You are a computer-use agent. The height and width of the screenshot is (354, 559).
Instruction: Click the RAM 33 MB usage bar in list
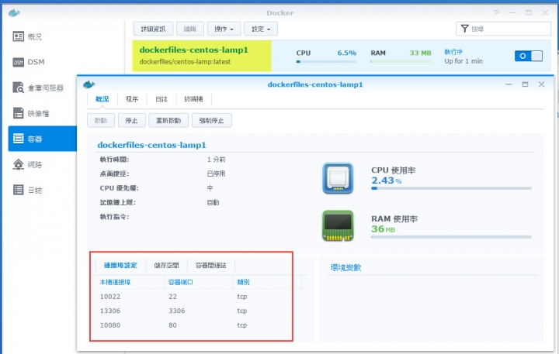[x=401, y=61]
